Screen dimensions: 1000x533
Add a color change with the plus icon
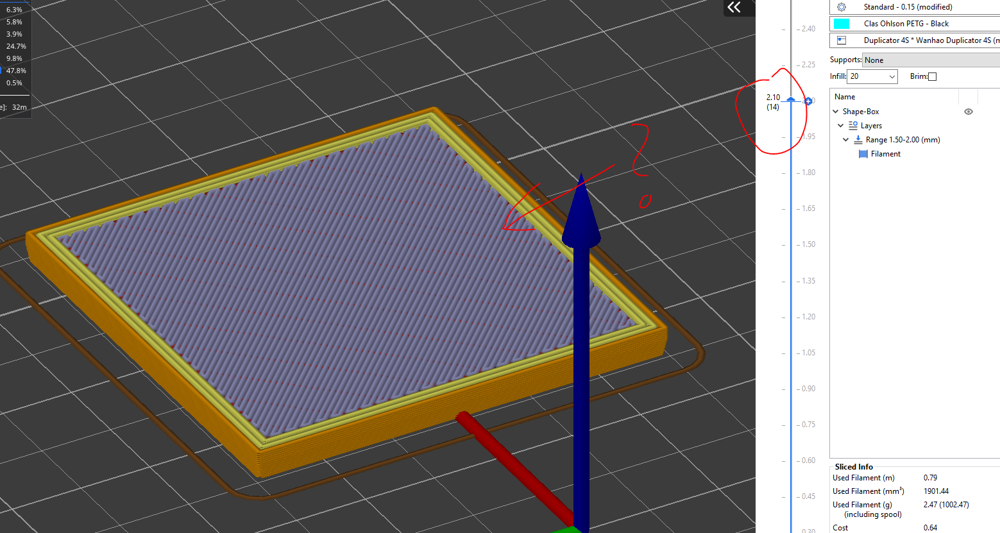point(809,101)
